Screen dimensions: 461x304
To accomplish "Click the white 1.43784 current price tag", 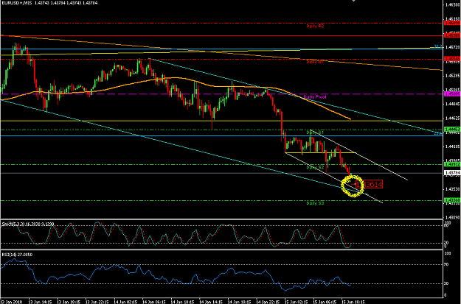I will point(451,173).
